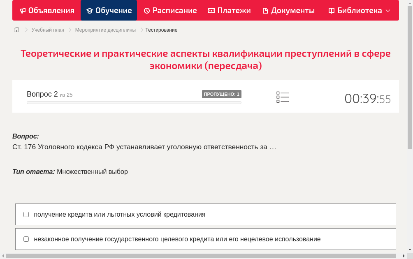
Task: Check the answer about получение кредита
Action: tap(26, 214)
